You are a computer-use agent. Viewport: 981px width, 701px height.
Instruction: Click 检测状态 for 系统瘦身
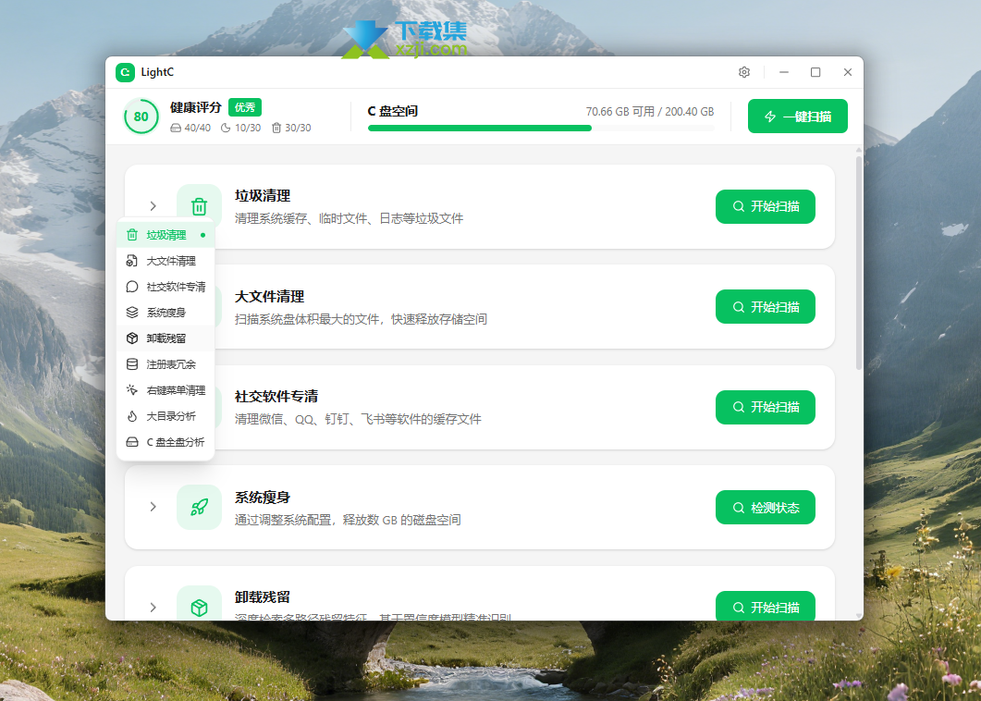[766, 508]
